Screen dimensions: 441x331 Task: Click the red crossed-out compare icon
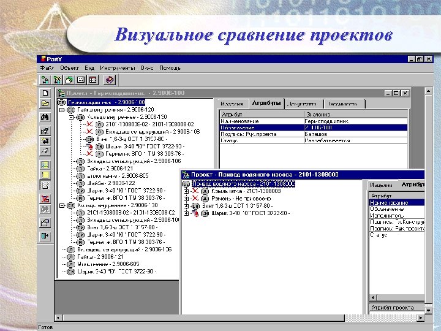pyautogui.click(x=45, y=199)
